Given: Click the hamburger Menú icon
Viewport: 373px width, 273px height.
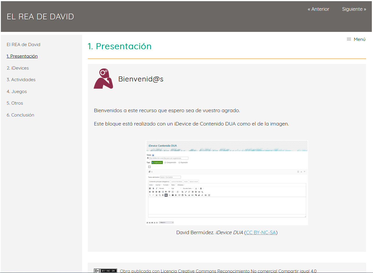Looking at the screenshot, I should 349,39.
